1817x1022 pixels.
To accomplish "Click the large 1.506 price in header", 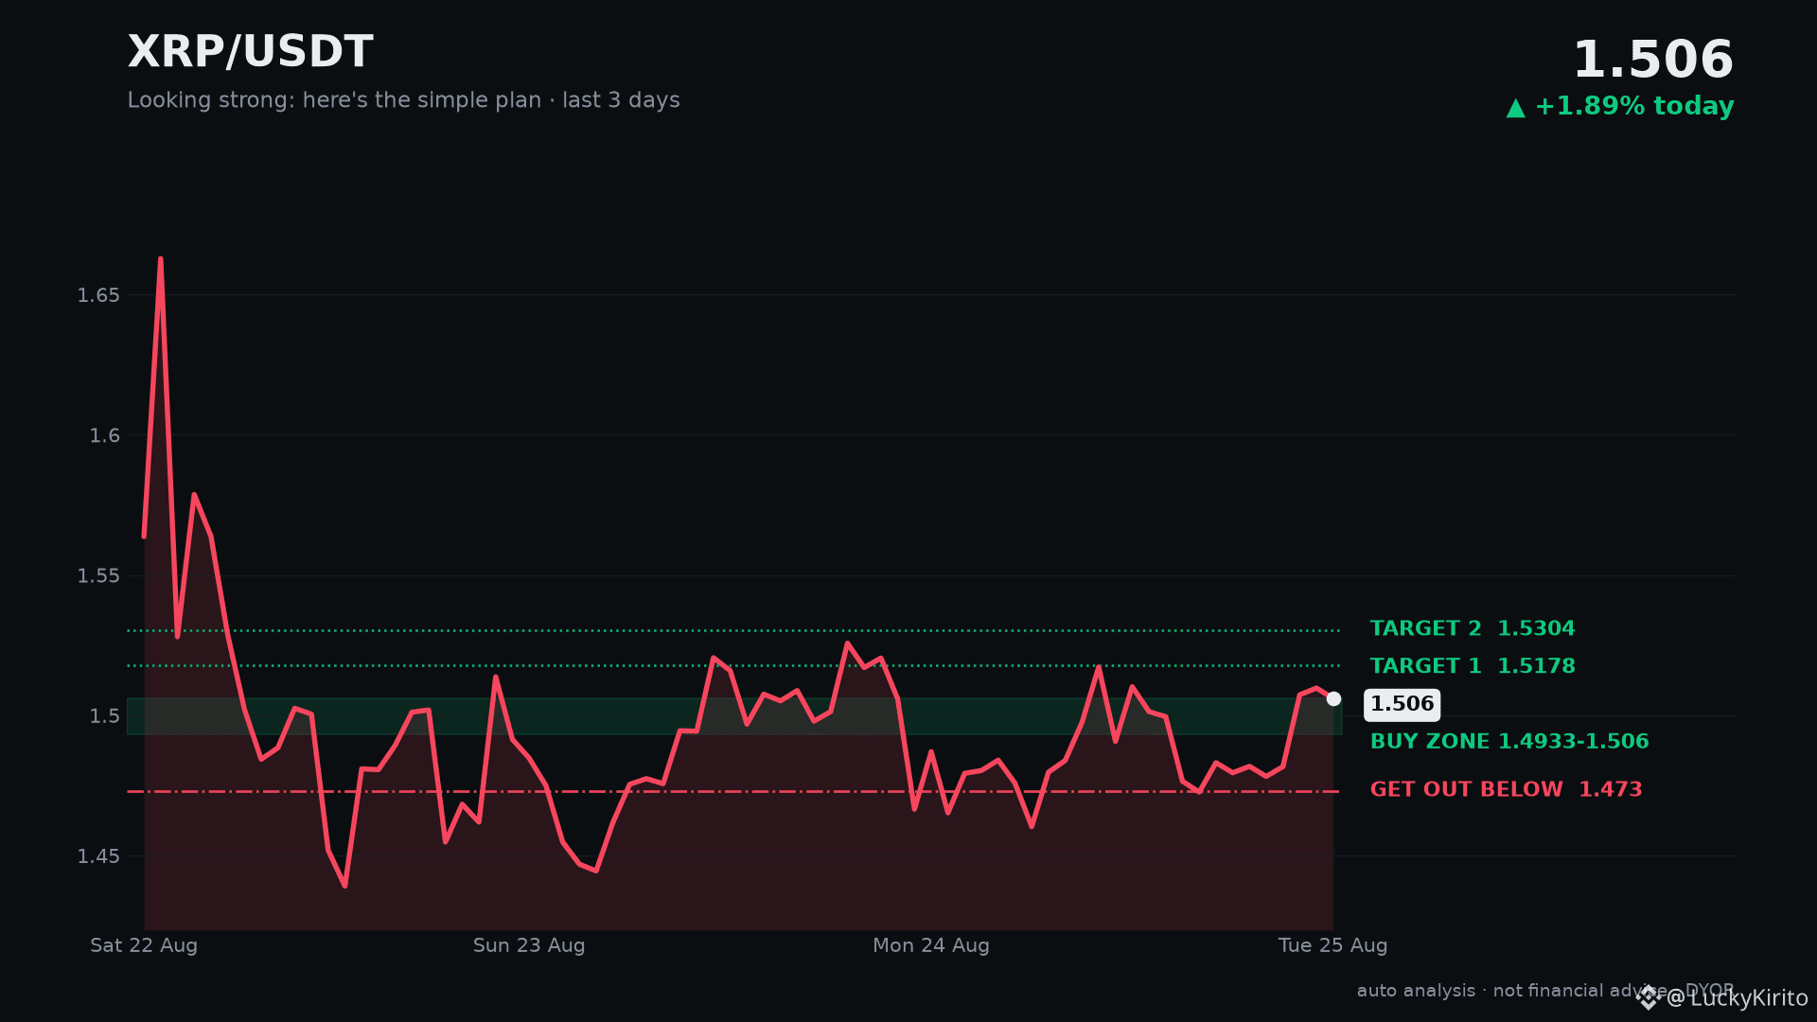I will (1652, 60).
